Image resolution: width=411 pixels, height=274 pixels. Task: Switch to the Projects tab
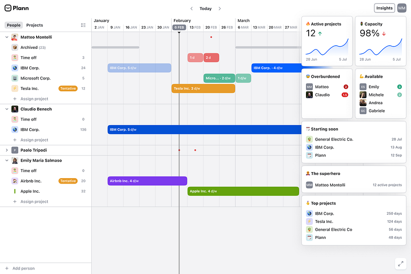(35, 25)
